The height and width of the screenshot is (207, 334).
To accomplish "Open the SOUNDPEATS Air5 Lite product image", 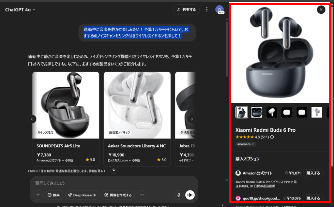I will point(66,105).
